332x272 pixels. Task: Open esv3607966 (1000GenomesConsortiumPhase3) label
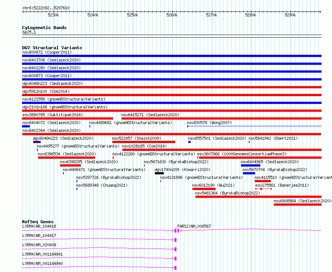click(242, 154)
